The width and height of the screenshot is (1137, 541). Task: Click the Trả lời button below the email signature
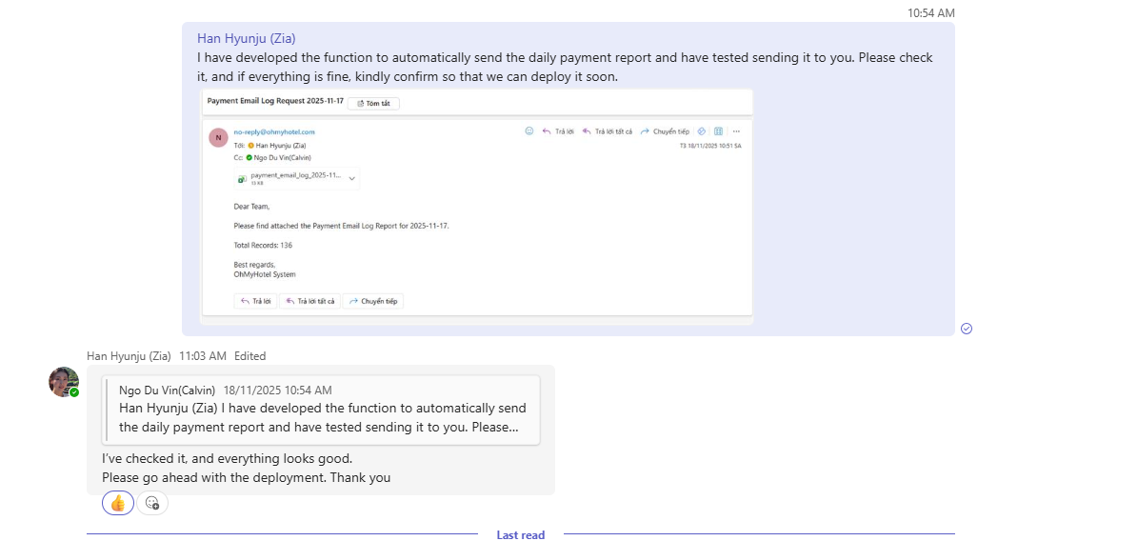point(256,301)
